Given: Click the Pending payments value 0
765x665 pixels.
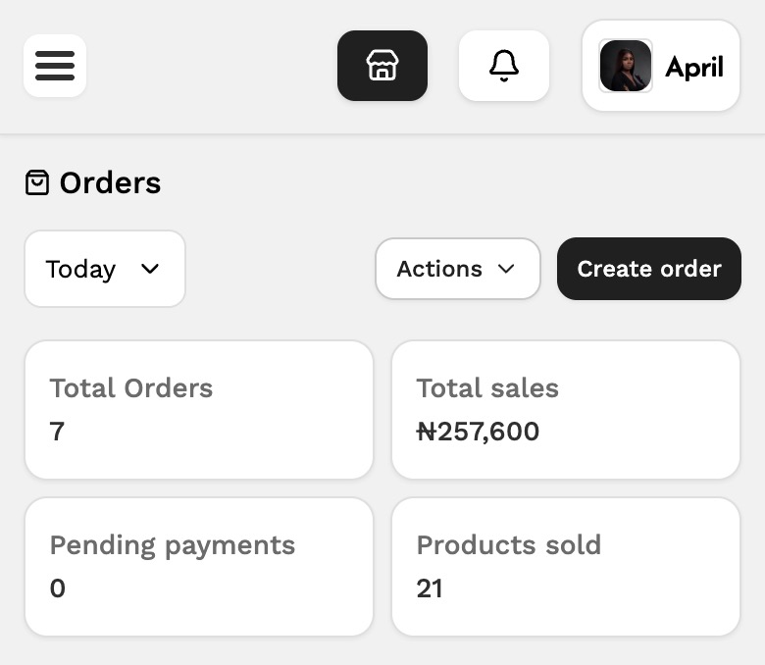Looking at the screenshot, I should coord(58,588).
